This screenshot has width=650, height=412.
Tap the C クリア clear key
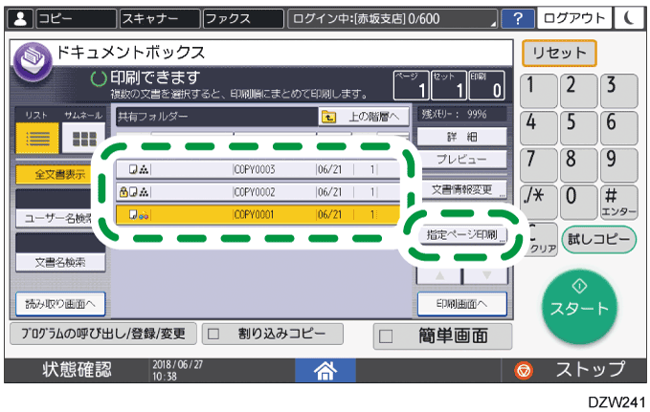point(541,239)
